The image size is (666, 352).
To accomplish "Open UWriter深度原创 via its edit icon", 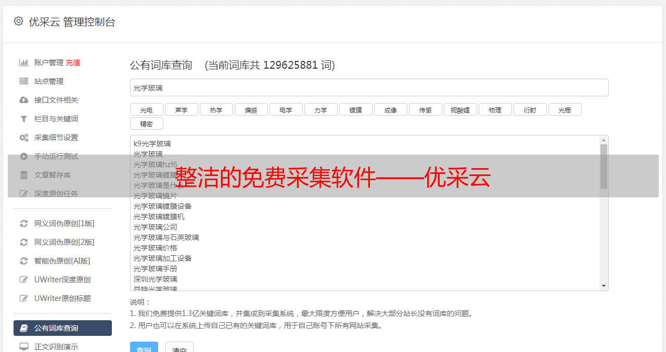I will tap(24, 280).
